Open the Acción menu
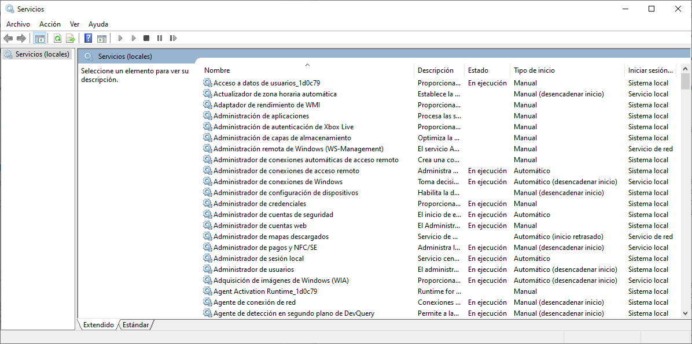The height and width of the screenshot is (344, 692). pyautogui.click(x=50, y=24)
